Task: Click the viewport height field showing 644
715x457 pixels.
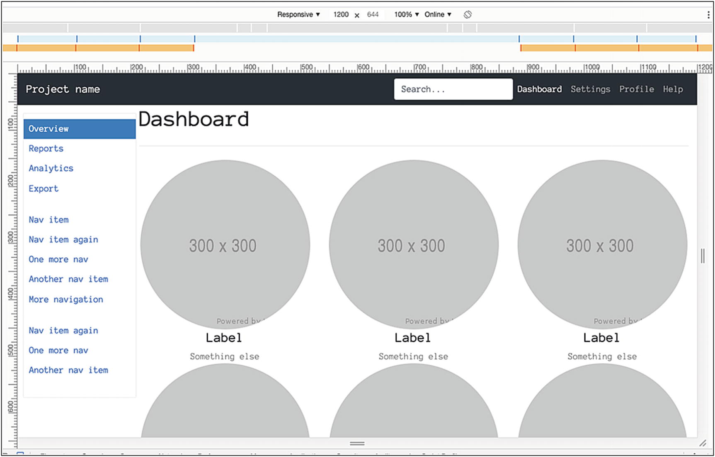Action: [x=373, y=15]
